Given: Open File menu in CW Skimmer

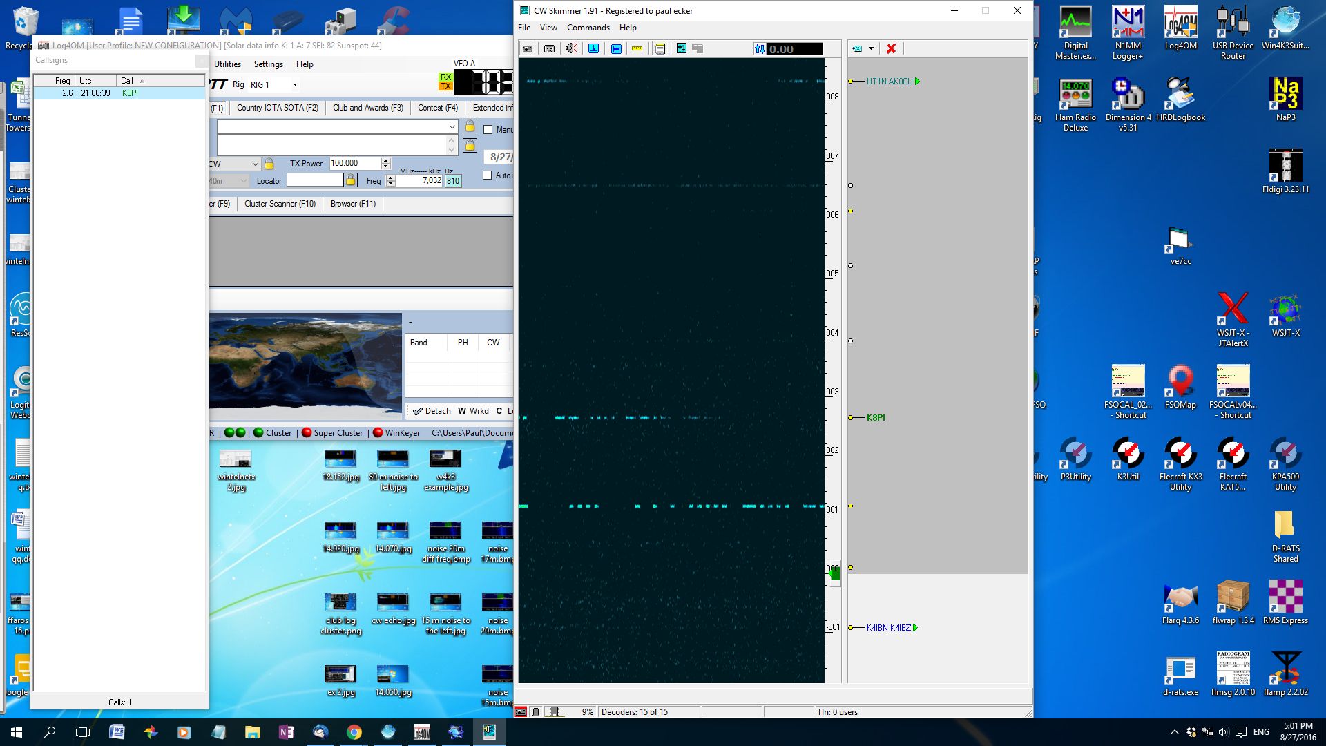Looking at the screenshot, I should 524,28.
